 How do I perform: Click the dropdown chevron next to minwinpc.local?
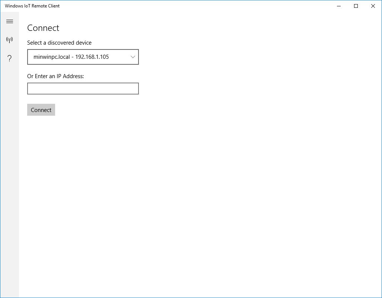coord(133,57)
